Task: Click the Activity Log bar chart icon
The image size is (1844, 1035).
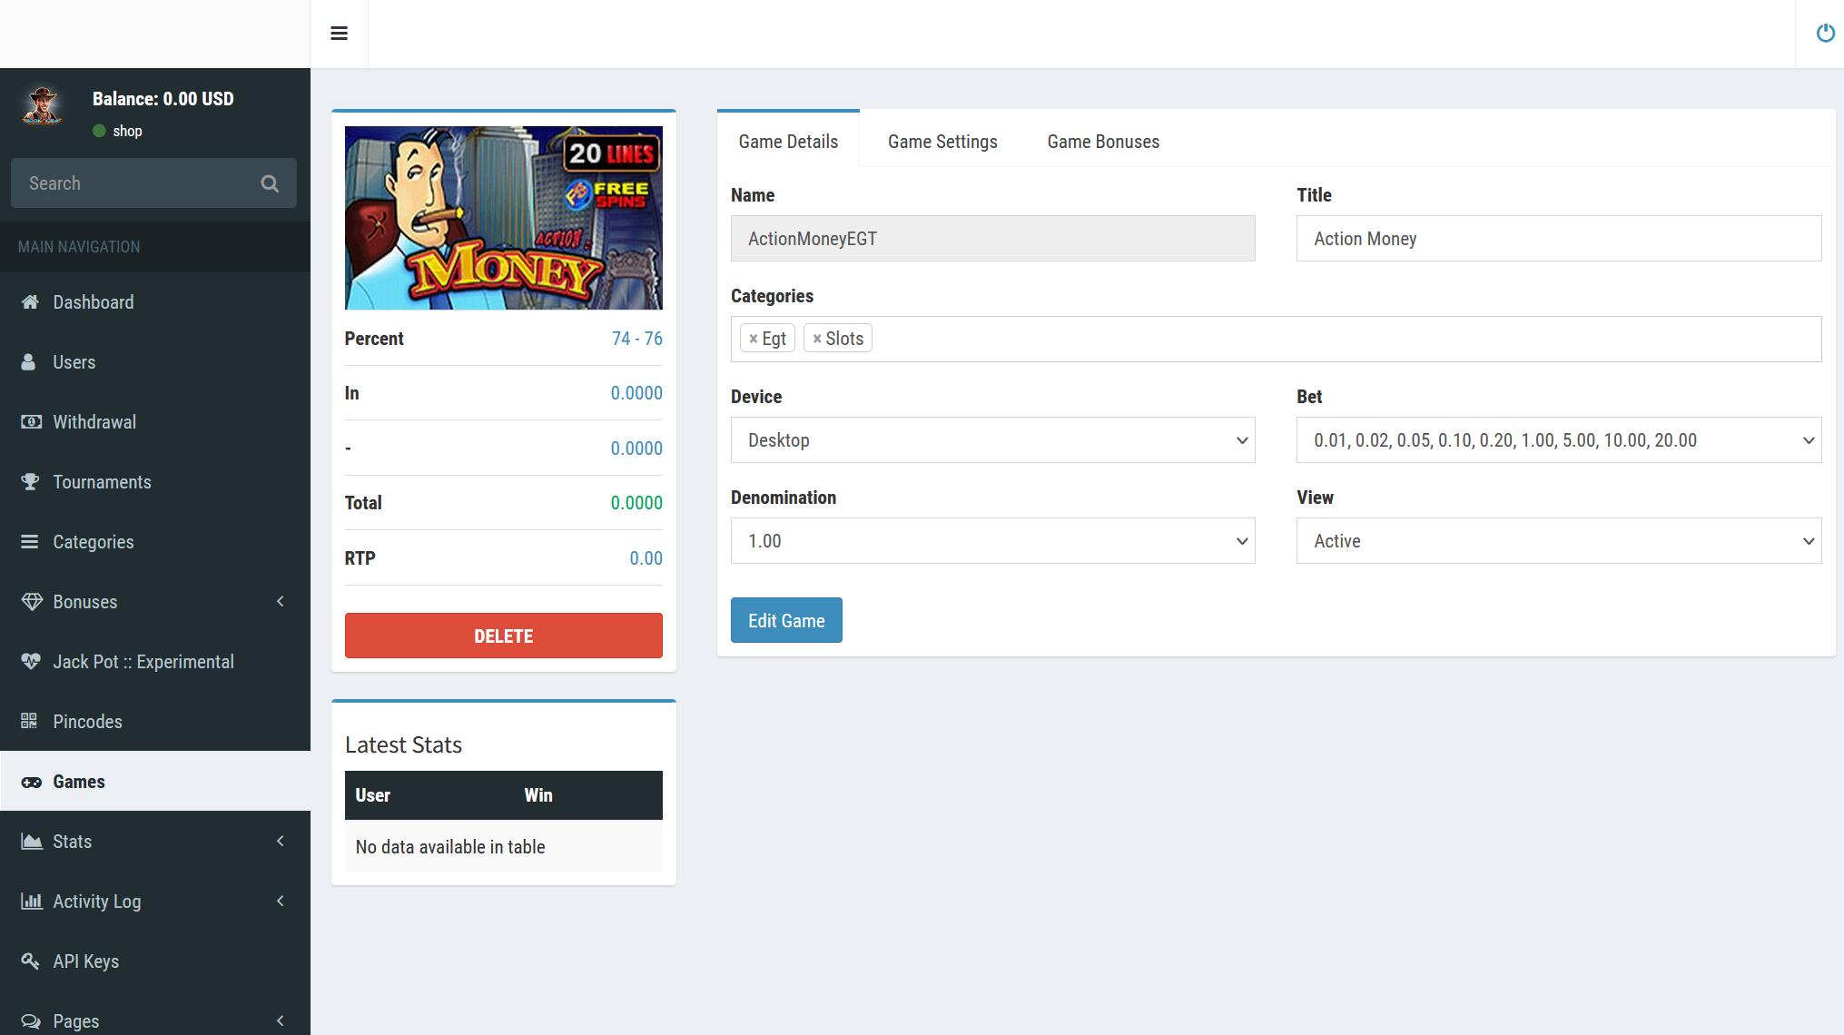Action: (32, 902)
